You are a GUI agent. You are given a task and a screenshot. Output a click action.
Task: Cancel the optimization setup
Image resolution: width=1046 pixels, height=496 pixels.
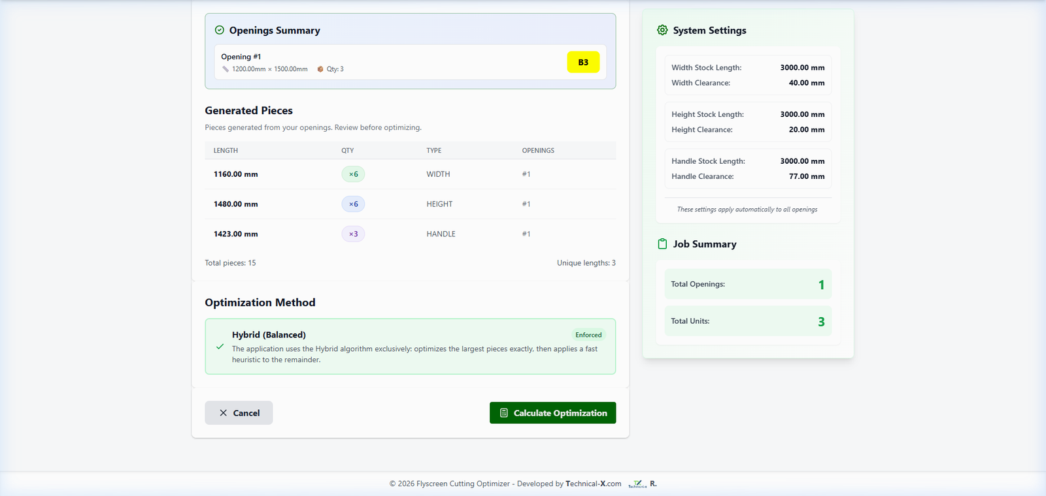(x=239, y=412)
